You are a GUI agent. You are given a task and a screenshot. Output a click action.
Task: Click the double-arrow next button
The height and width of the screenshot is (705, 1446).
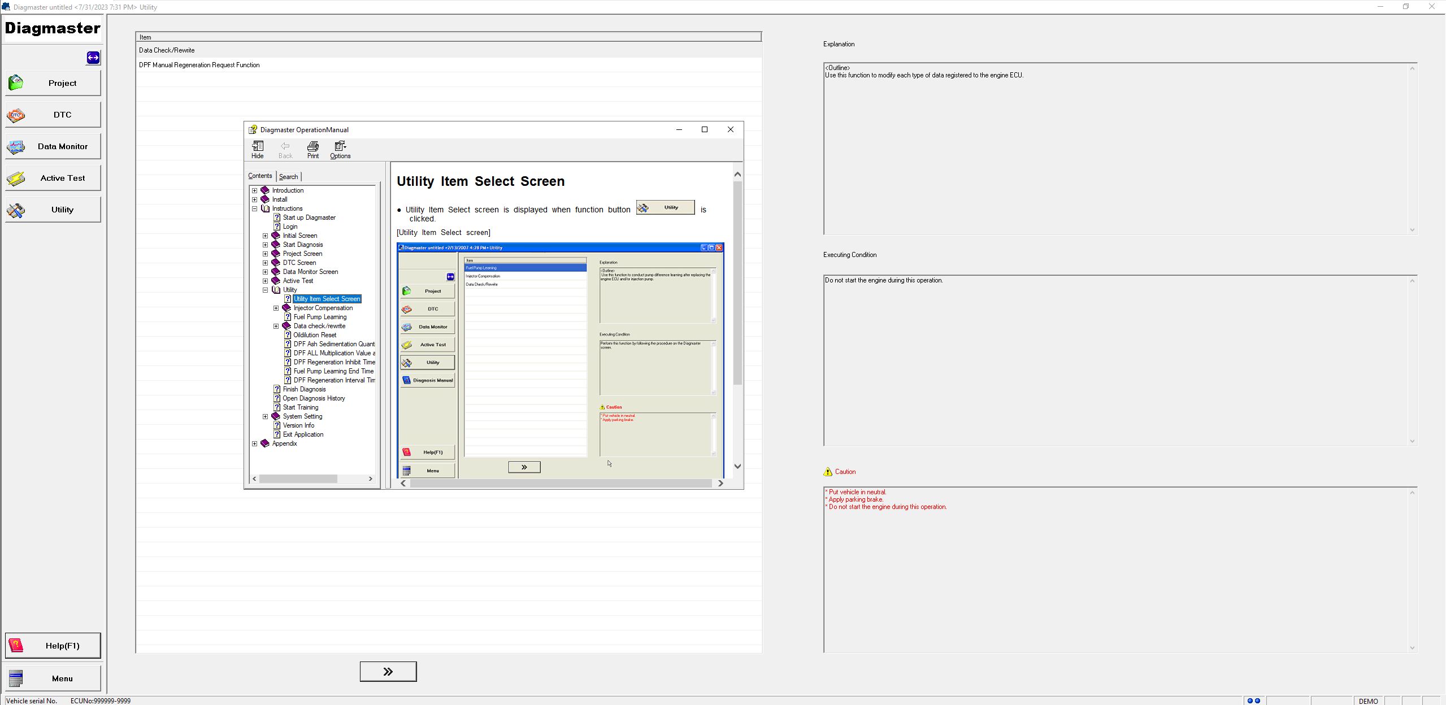click(388, 672)
